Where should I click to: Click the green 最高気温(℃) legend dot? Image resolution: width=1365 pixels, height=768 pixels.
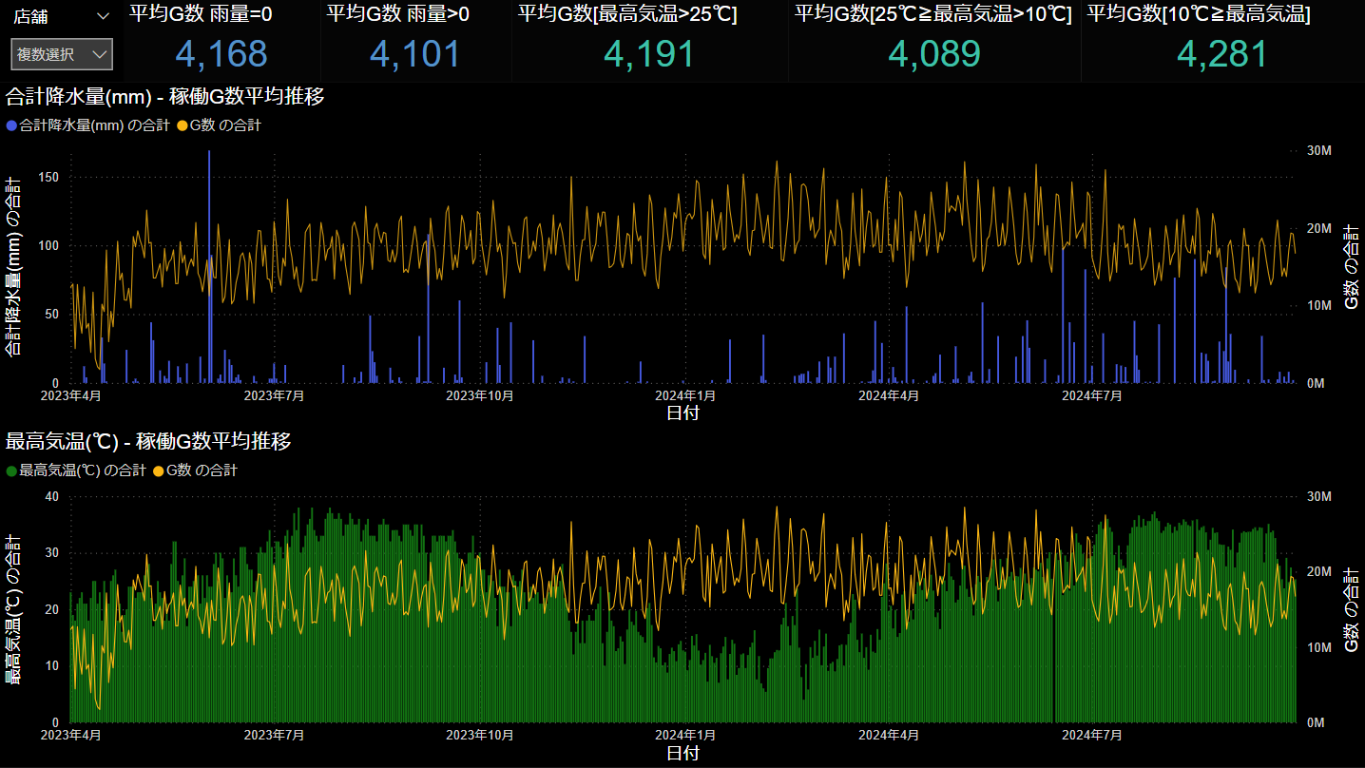(11, 470)
